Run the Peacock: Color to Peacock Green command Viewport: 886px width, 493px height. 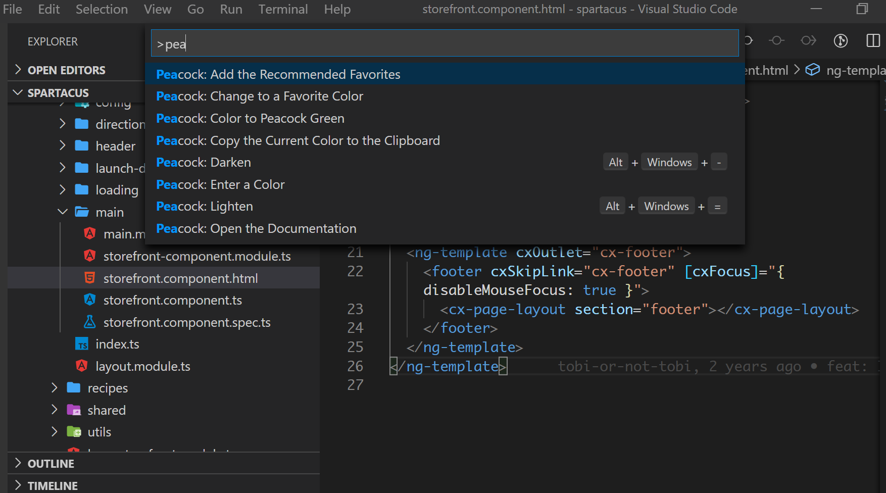(250, 118)
